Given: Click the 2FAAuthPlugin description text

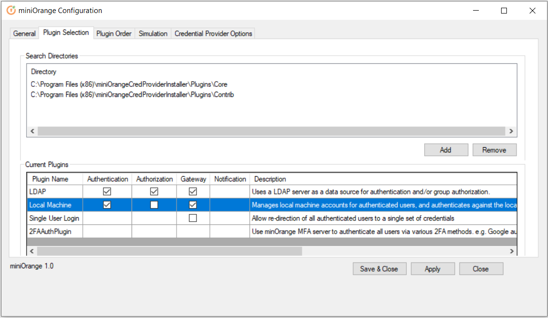Looking at the screenshot, I should tap(384, 232).
